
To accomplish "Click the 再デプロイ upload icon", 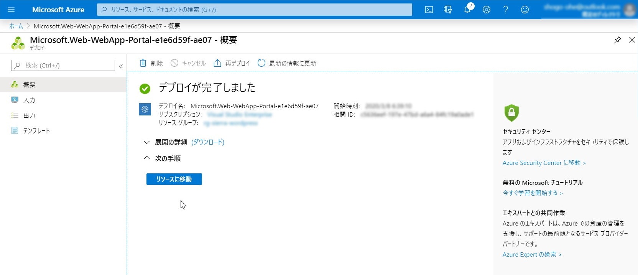I will point(217,63).
